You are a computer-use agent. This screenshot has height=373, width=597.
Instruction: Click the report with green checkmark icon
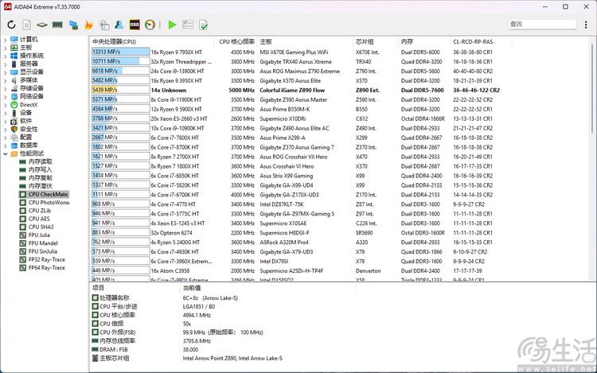203,25
